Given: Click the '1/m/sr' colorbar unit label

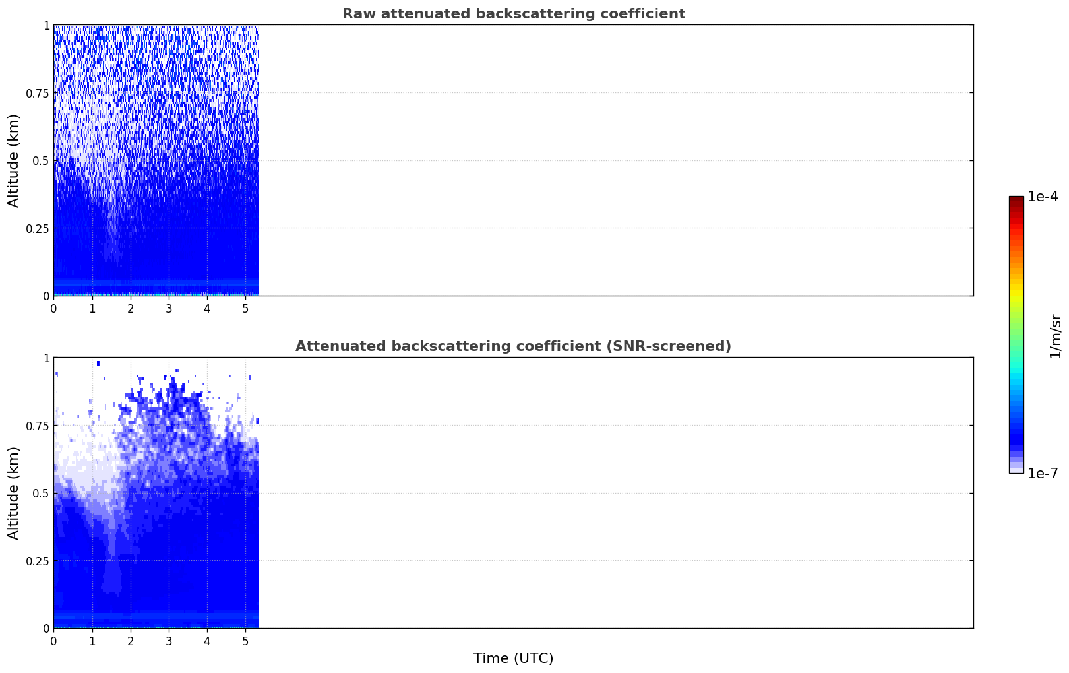Looking at the screenshot, I should coord(1055,336).
